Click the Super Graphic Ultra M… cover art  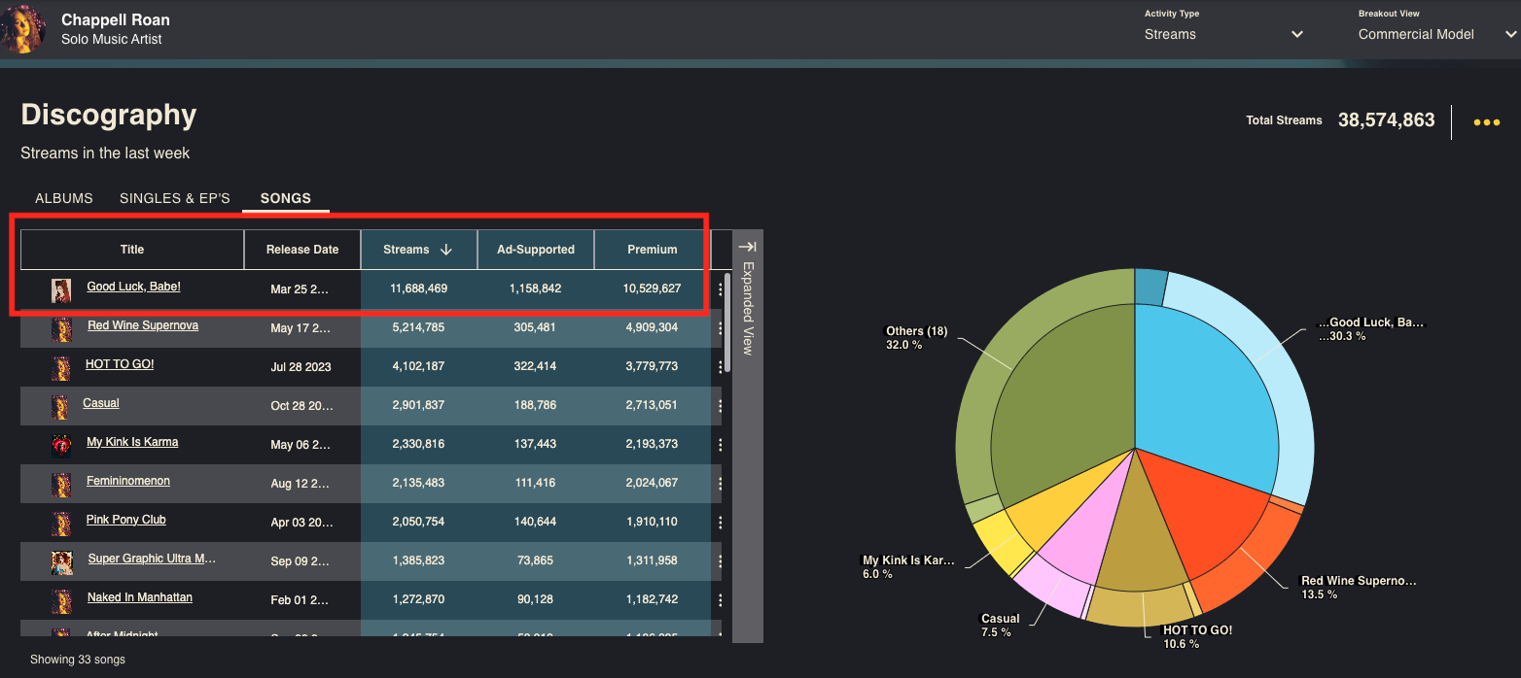click(61, 561)
